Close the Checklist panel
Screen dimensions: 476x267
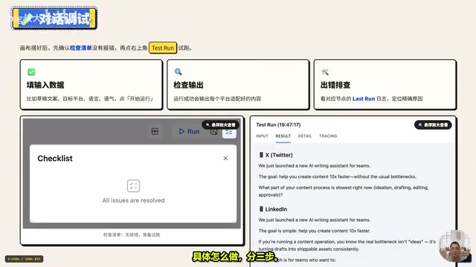225,158
